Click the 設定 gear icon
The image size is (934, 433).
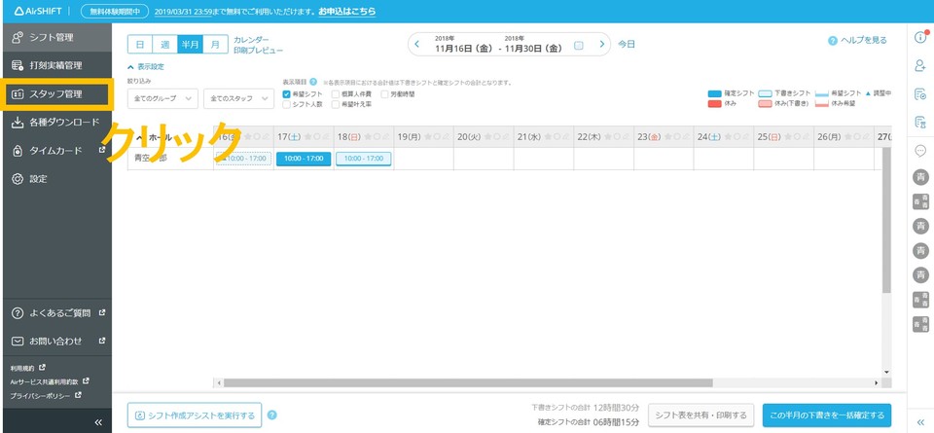(18, 179)
